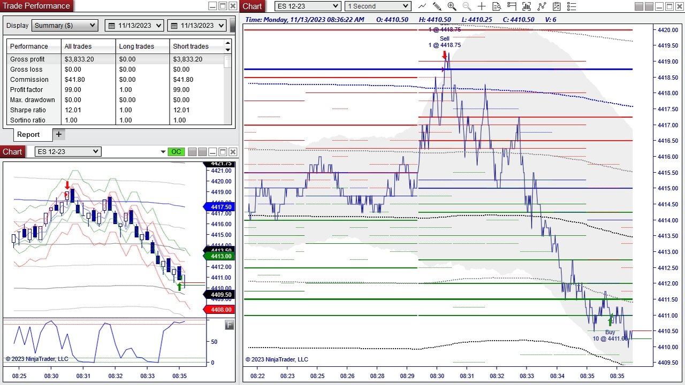
Task: Click green buy arrow on small chart
Action: 179,287
